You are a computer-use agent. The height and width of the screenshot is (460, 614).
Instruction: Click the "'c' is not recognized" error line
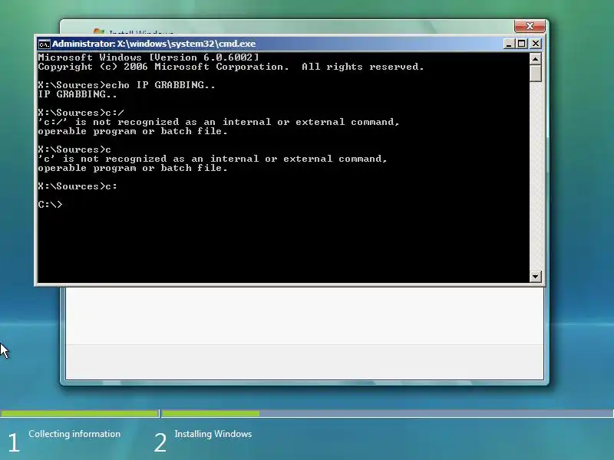tap(213, 159)
